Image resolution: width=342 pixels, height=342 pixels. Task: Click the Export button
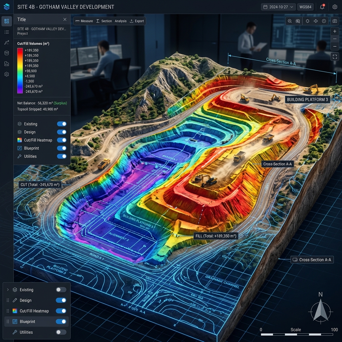[137, 21]
